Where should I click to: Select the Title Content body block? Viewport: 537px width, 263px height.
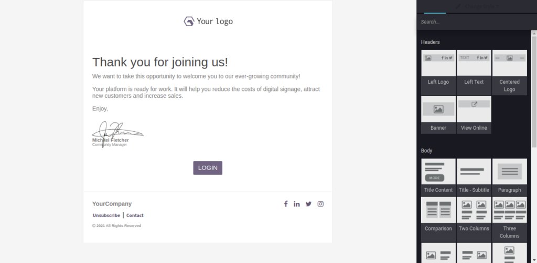438,177
